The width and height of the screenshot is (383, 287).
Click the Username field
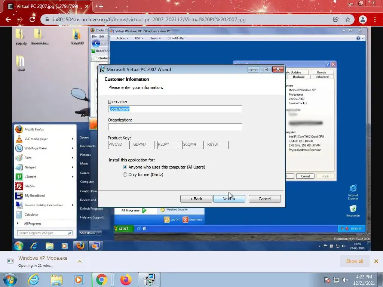click(x=175, y=109)
